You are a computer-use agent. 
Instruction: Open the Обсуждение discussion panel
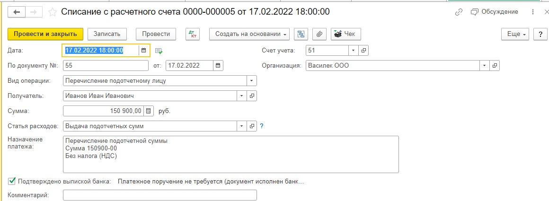point(495,12)
